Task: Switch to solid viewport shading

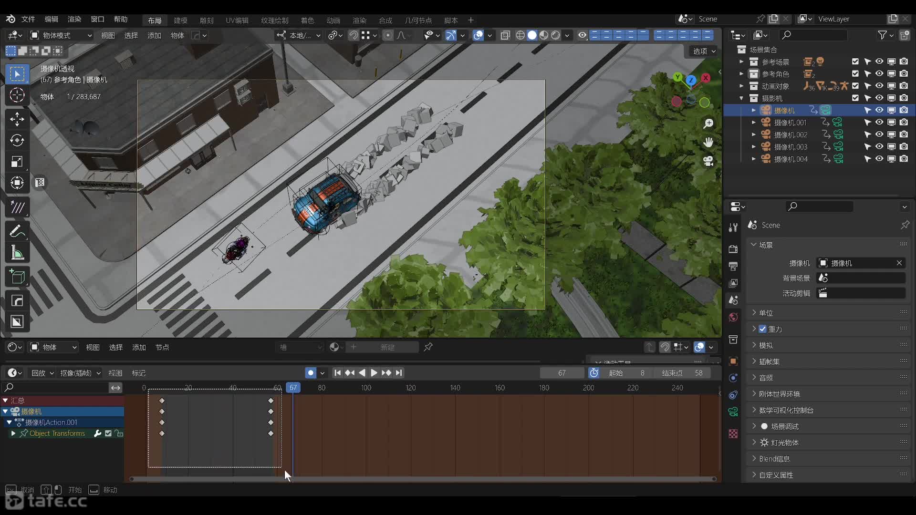Action: click(532, 35)
